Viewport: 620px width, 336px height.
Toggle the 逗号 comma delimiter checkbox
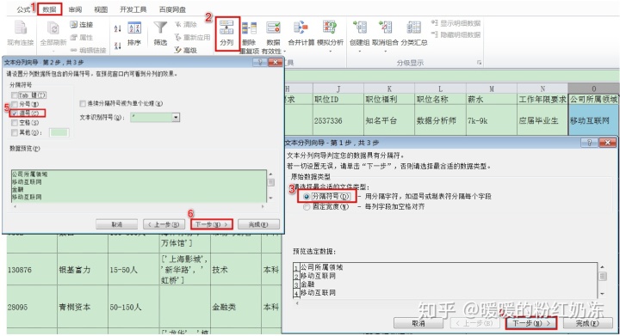(15, 113)
